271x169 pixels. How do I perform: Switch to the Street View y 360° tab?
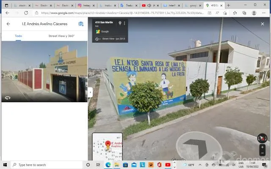61,36
